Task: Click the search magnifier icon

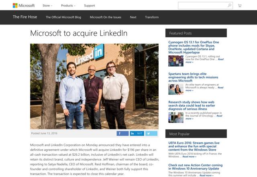Action: [x=230, y=6]
